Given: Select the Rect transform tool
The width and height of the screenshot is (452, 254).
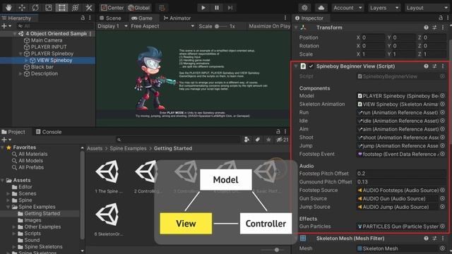Looking at the screenshot, I should pos(61,8).
